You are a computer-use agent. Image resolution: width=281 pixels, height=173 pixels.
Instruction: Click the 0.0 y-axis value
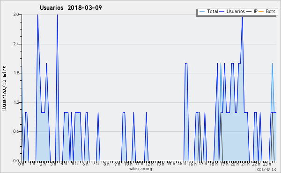(16, 161)
